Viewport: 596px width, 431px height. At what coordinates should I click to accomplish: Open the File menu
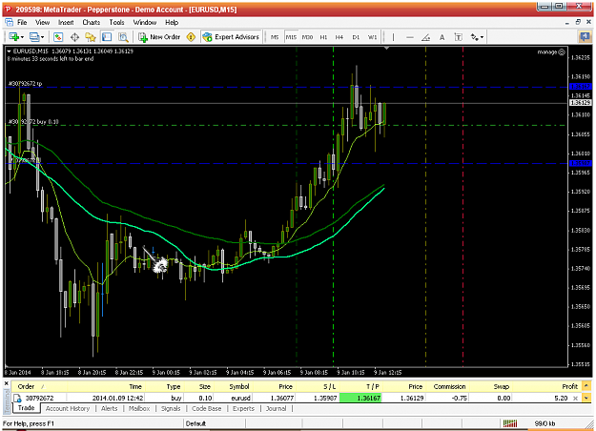click(22, 23)
